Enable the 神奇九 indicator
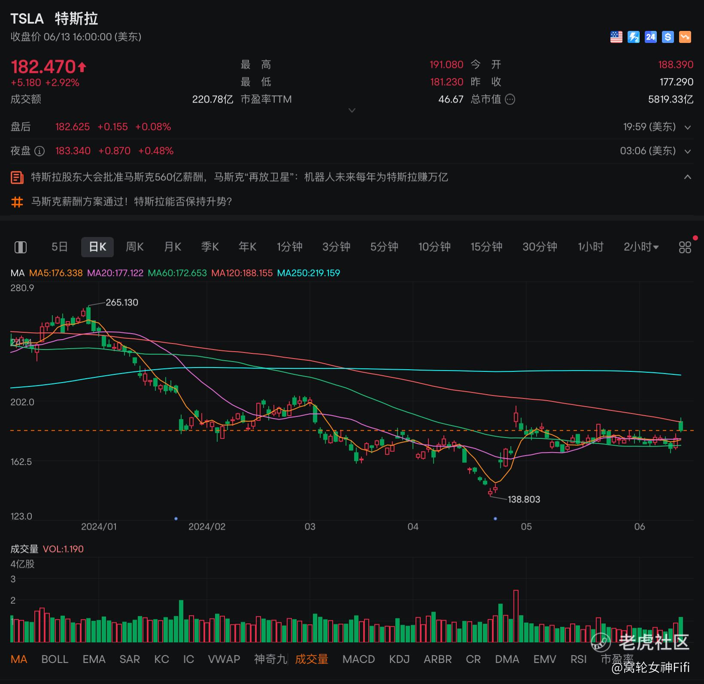 pos(271,659)
